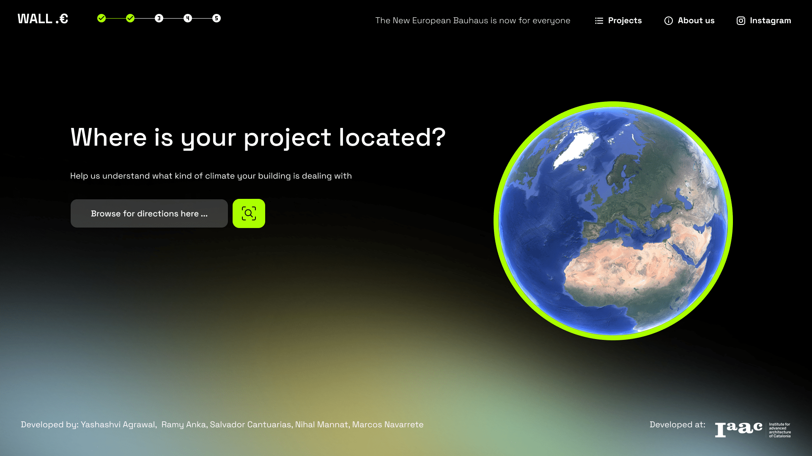Screen dimensions: 812x456
Task: Click the About us info icon
Action: click(668, 21)
